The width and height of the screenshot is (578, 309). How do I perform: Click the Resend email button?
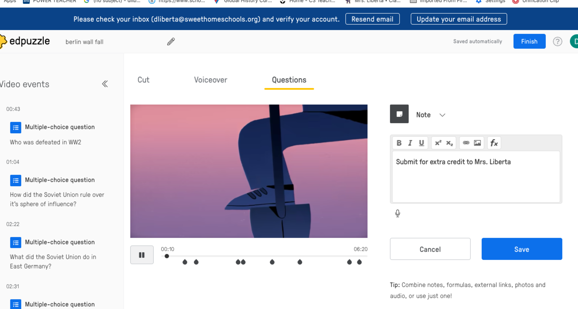372,19
